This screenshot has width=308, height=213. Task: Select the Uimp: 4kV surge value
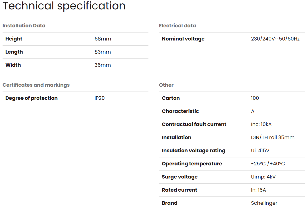(x=263, y=177)
